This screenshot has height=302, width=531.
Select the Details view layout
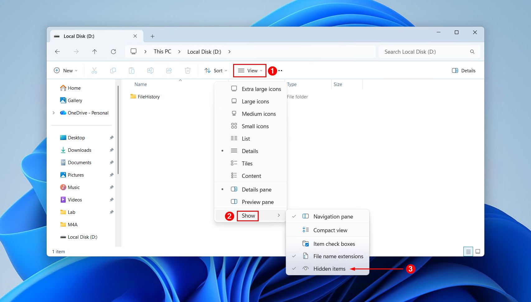point(251,151)
